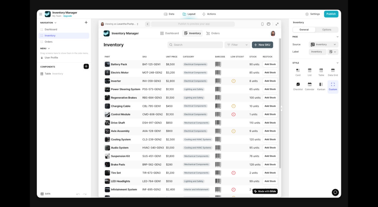Open the Data tab

(x=169, y=14)
